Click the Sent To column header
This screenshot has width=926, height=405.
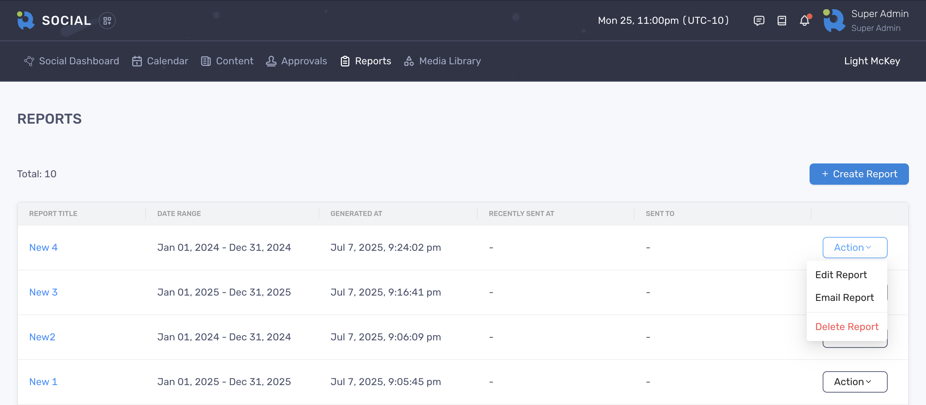click(x=660, y=214)
